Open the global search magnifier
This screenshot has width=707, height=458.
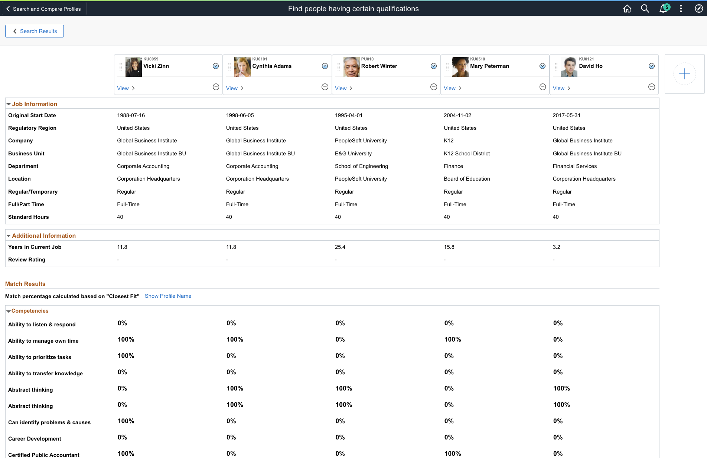(x=645, y=9)
